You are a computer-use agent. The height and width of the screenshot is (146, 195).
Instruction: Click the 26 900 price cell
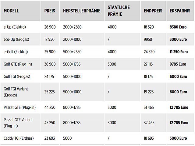[50, 27]
